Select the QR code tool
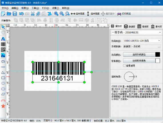Viewport: 163px width, 123px height. coord(3,50)
